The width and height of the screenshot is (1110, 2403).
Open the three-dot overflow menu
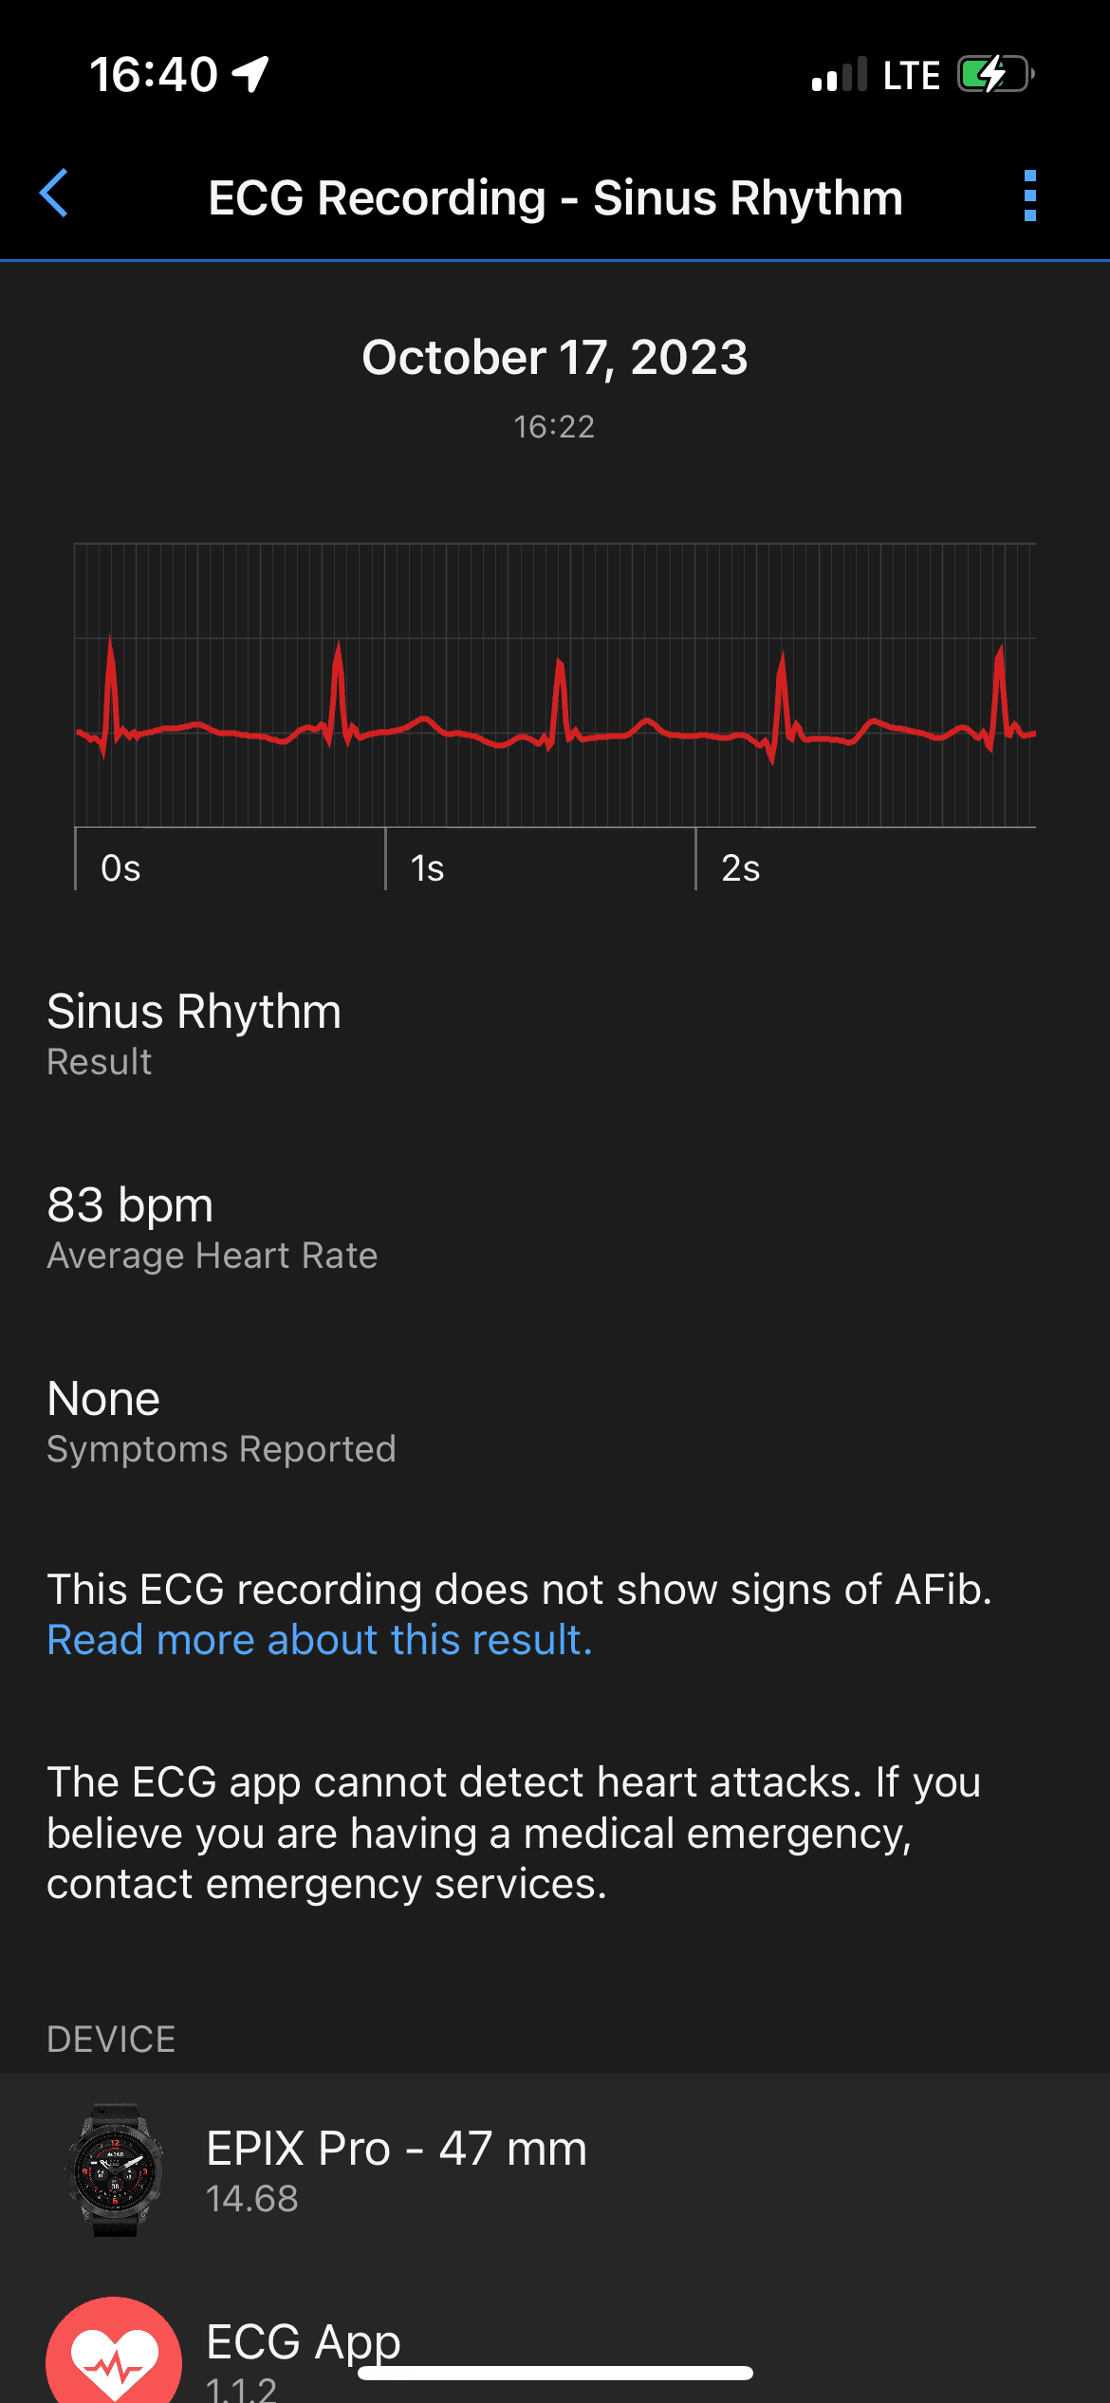click(1030, 196)
